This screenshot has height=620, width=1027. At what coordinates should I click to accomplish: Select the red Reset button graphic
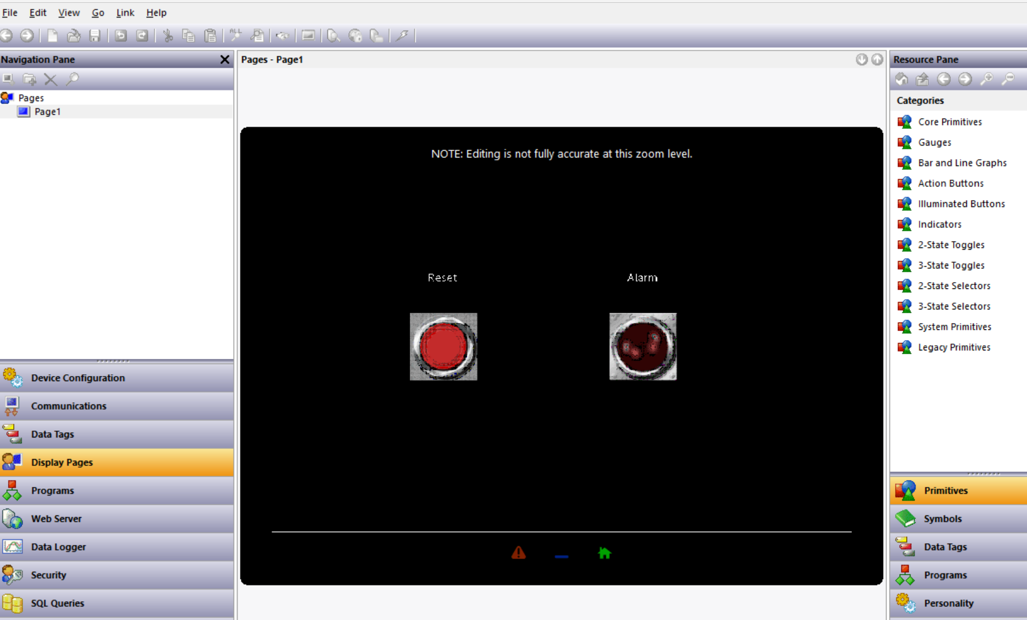coord(443,346)
